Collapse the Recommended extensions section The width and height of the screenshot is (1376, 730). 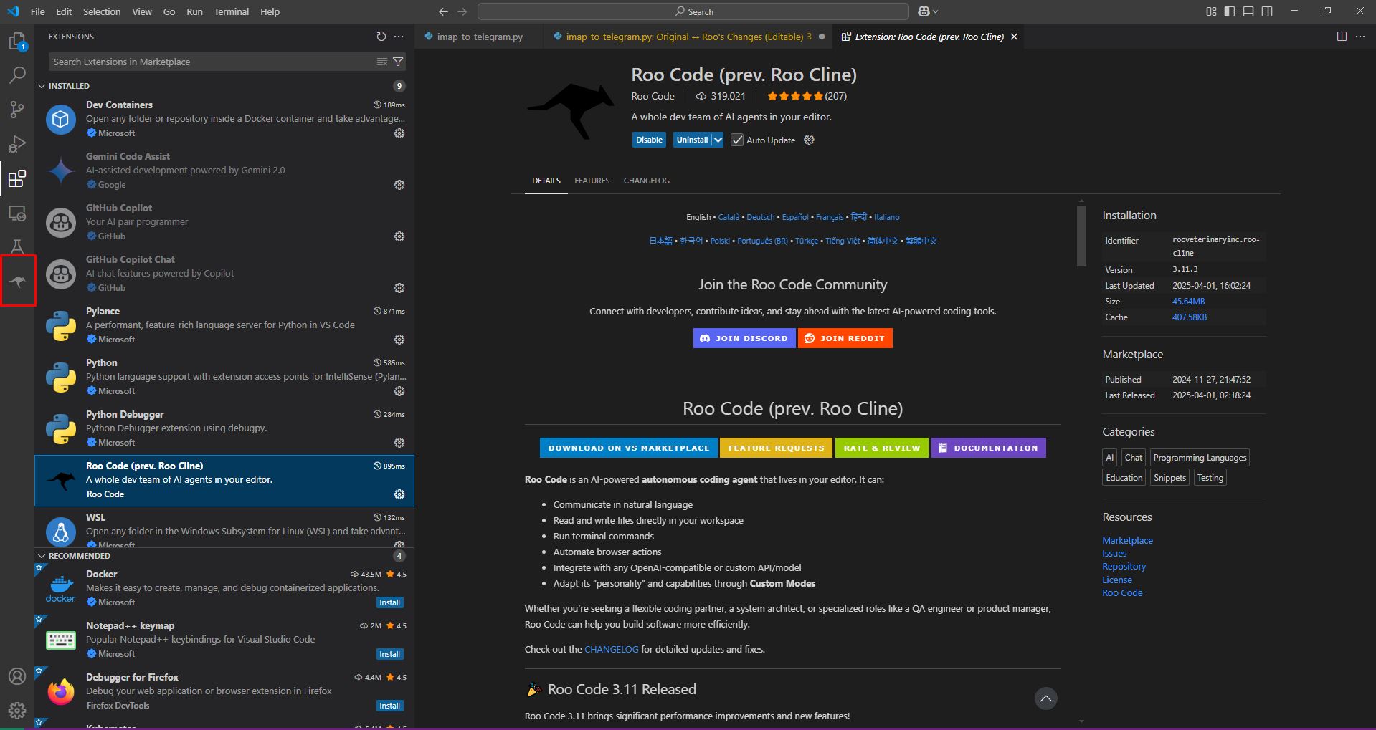pyautogui.click(x=42, y=556)
